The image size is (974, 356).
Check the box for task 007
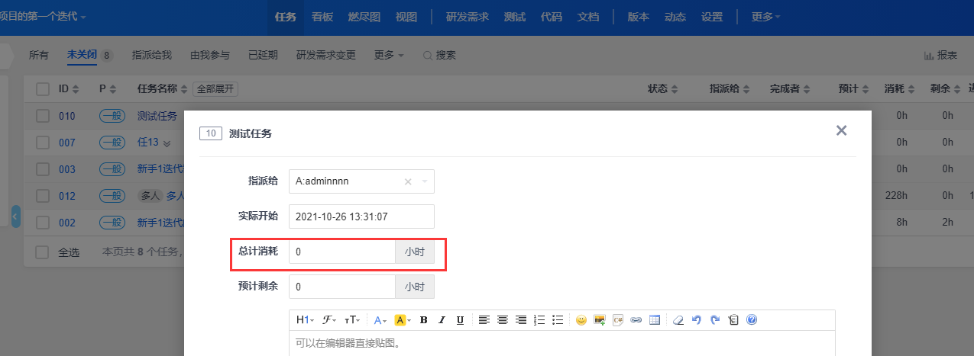tap(43, 143)
